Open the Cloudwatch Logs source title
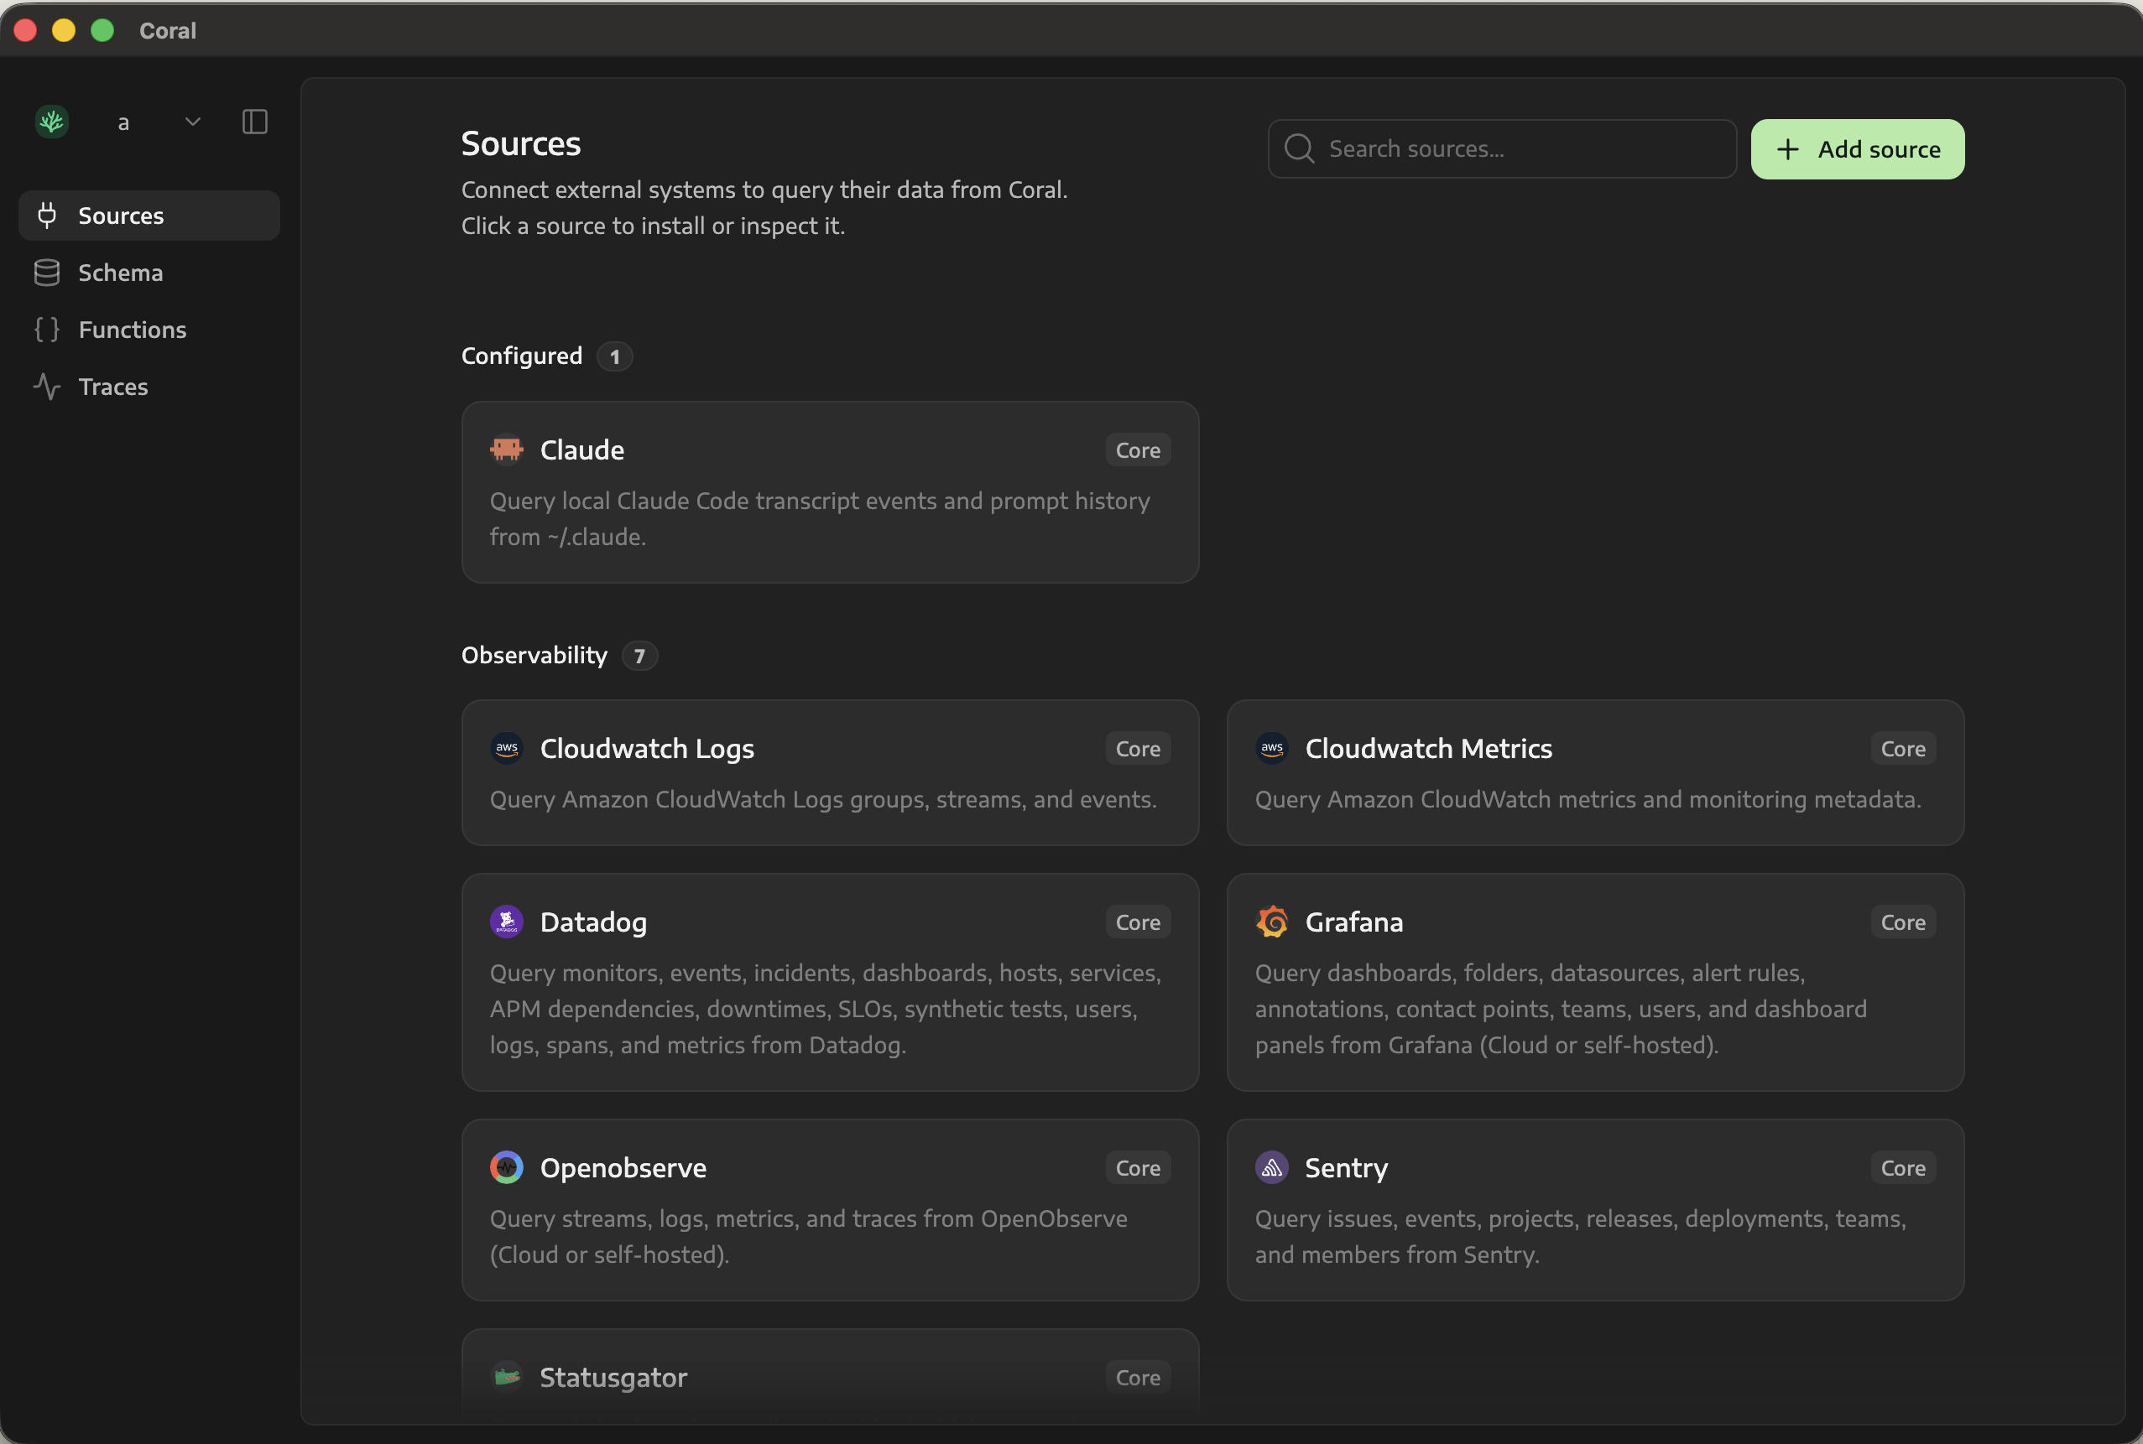 tap(647, 748)
